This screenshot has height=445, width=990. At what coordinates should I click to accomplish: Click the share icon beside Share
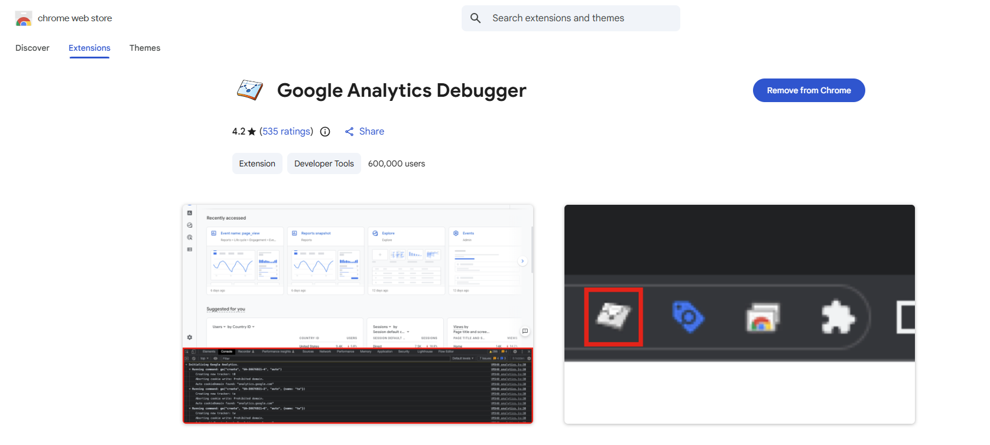pyautogui.click(x=349, y=132)
